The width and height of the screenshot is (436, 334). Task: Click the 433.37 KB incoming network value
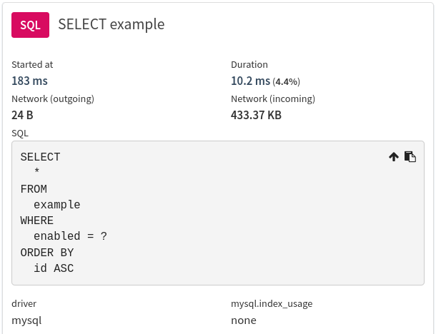256,115
